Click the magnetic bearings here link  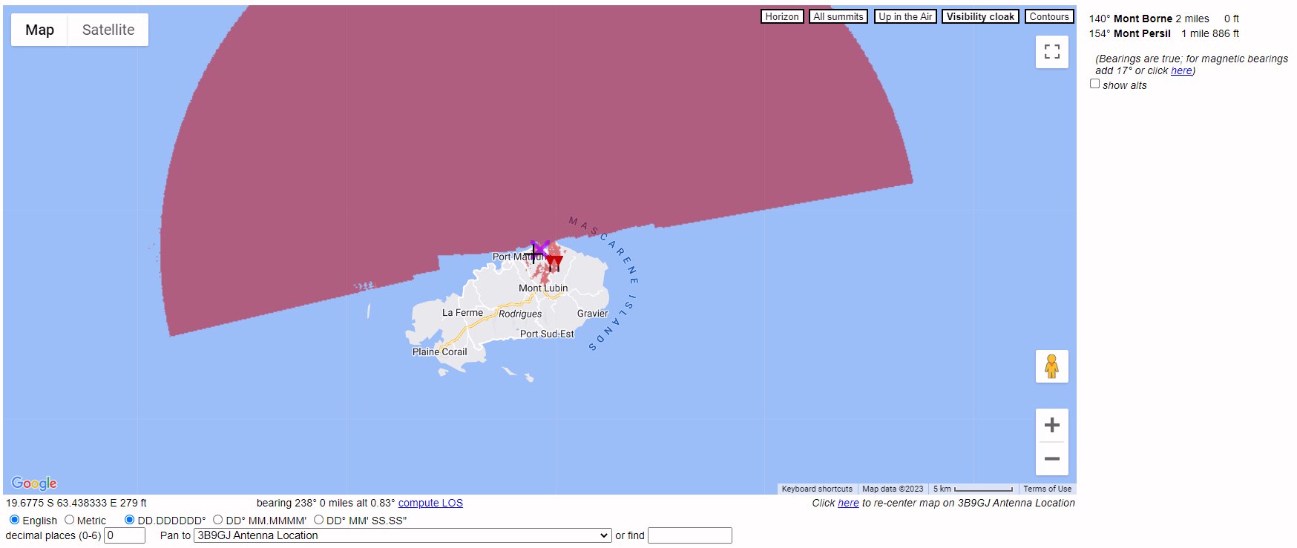1181,70
